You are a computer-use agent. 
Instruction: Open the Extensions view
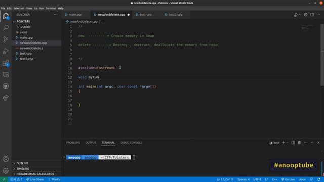click(6, 63)
